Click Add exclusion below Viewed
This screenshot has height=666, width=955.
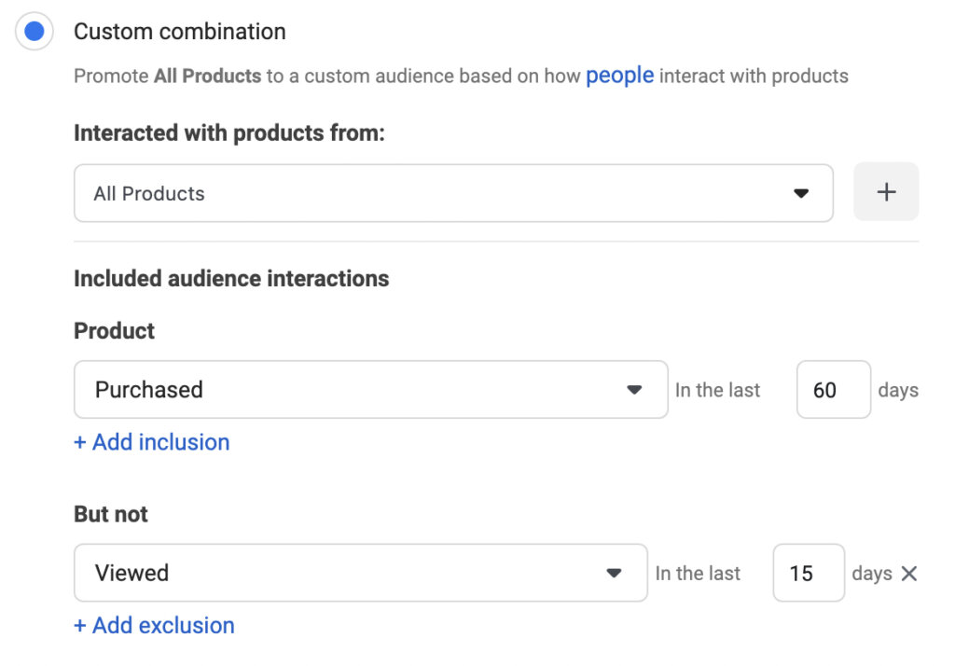155,625
